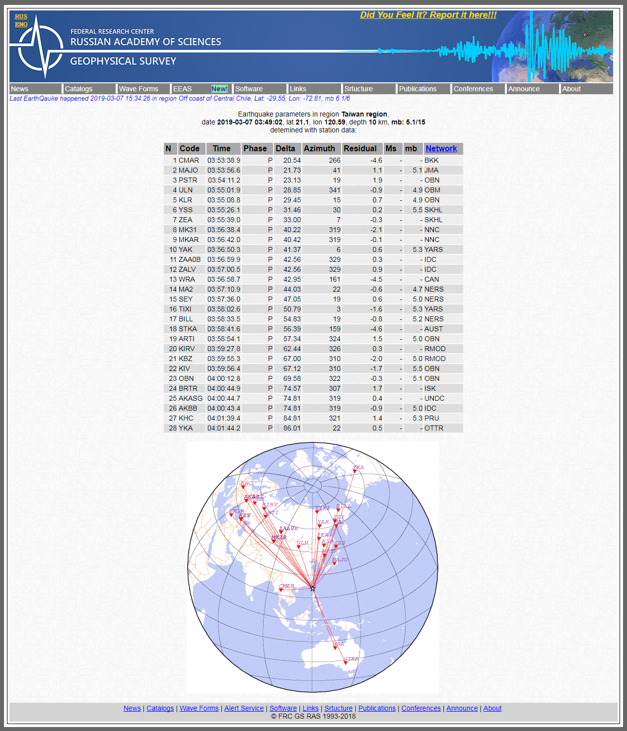
Task: Open footer Publications link
Action: 377,708
